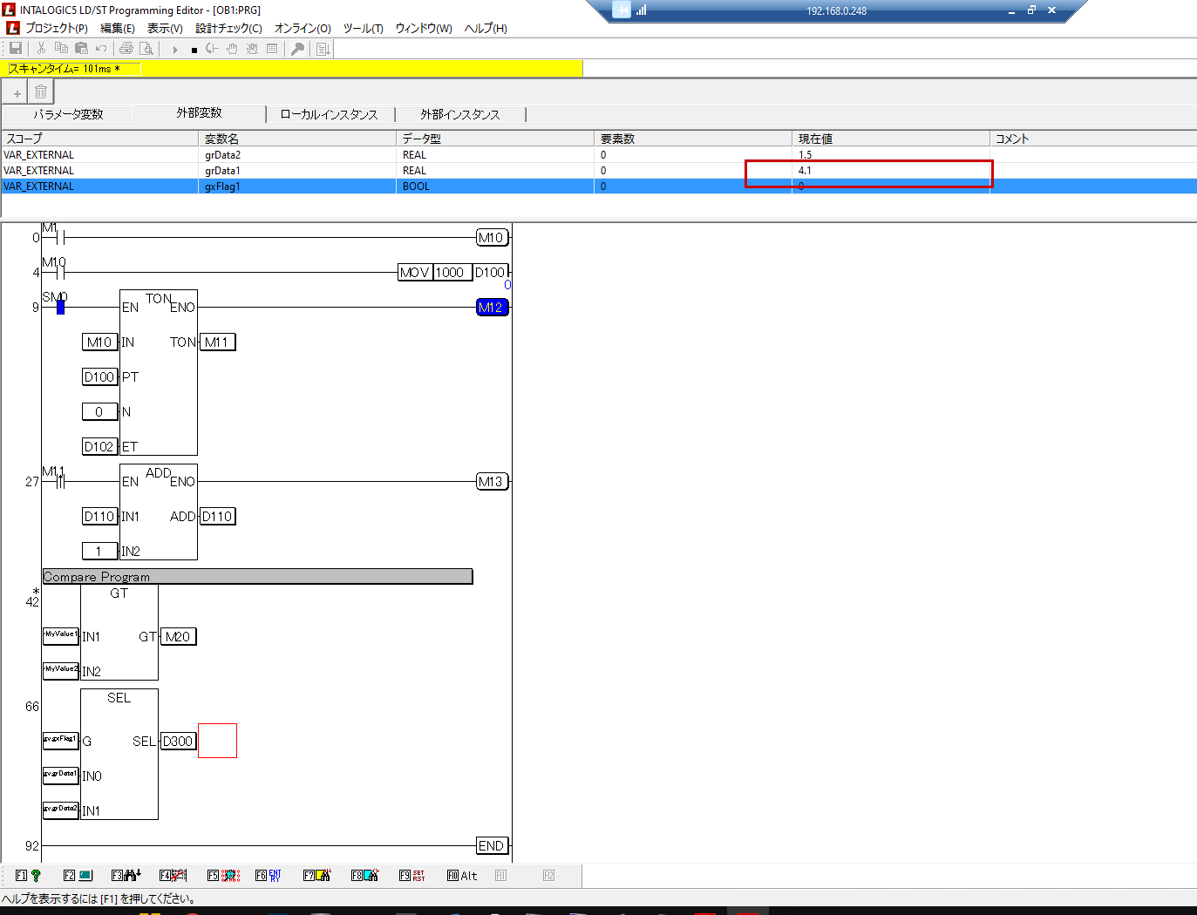Viewport: 1197px width, 915px height.
Task: Click the trash can delete variable button
Action: (x=41, y=92)
